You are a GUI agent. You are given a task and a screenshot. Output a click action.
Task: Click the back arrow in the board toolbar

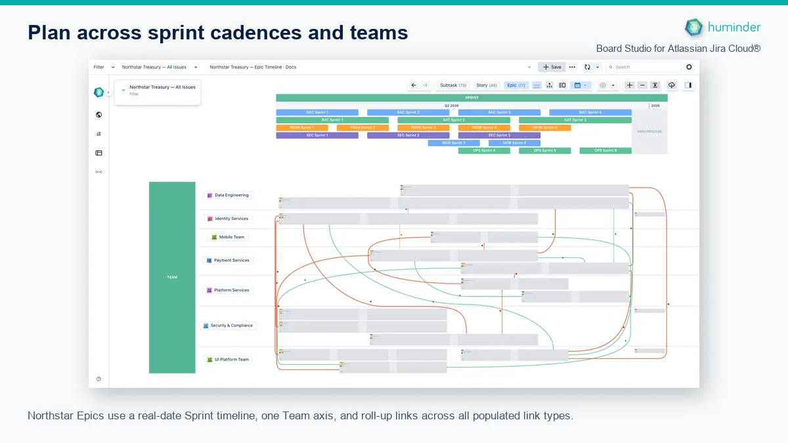(414, 85)
